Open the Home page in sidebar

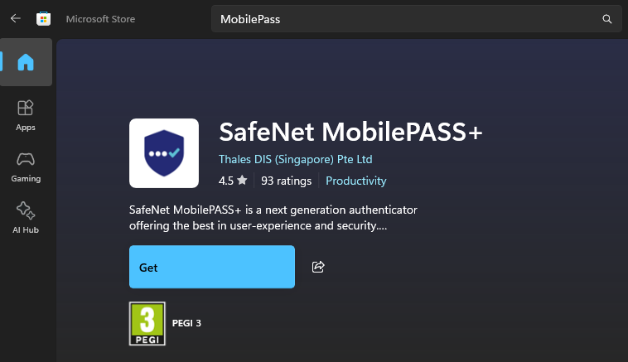coord(26,62)
